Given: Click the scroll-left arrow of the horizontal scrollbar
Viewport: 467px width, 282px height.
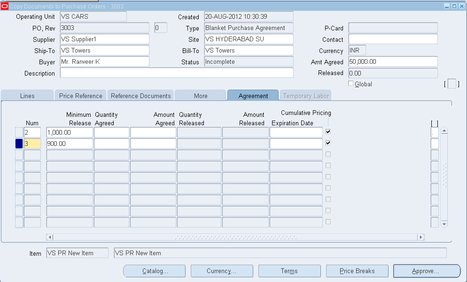Looking at the screenshot, I should [48, 238].
